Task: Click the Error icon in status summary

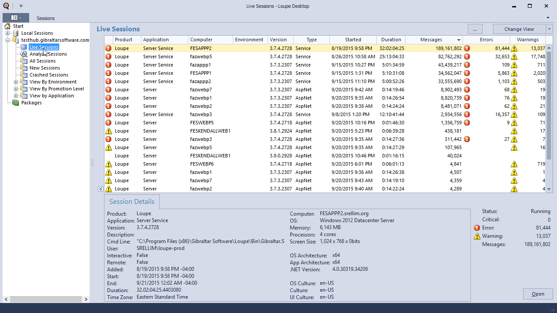Action: pos(477,228)
